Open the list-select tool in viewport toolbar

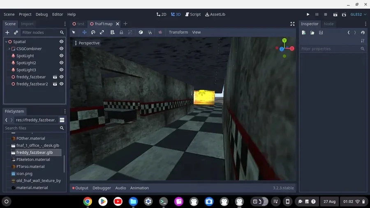coord(112,32)
